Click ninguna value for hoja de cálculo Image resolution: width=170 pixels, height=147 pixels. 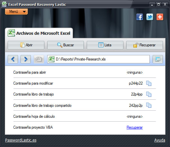[135, 116]
